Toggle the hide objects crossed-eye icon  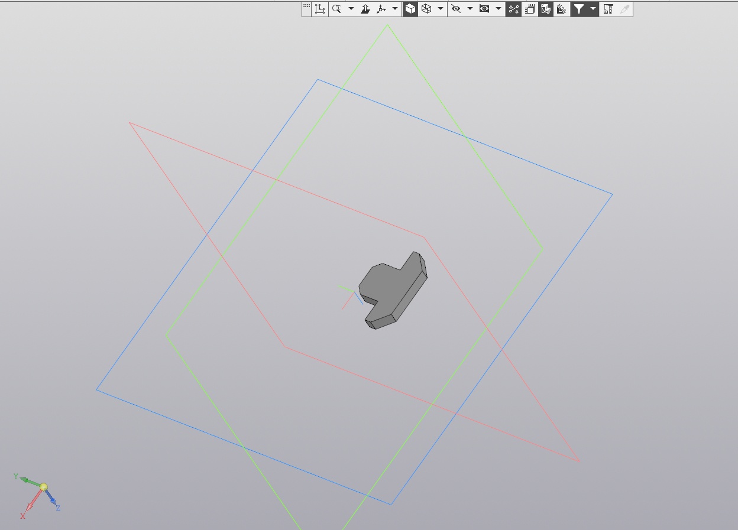[x=456, y=9]
